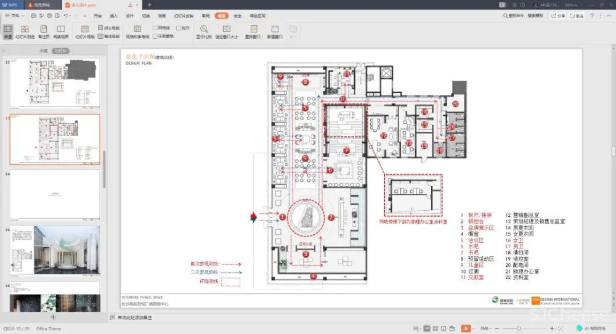Open the Insert (插入) ribbon tab
This screenshot has height=334, width=616.
click(113, 16)
